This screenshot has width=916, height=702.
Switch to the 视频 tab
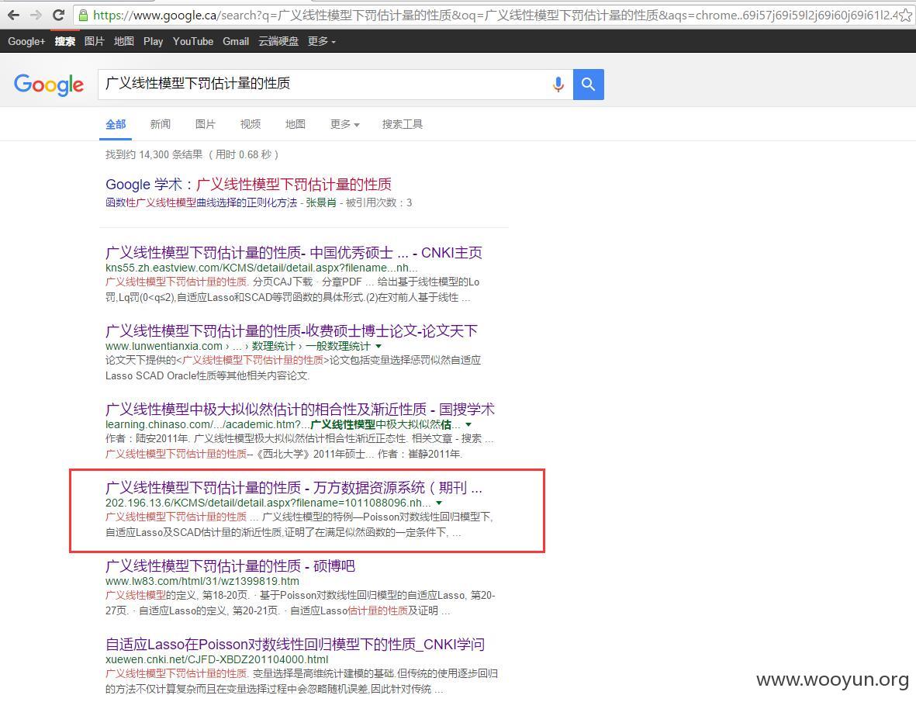pos(250,124)
